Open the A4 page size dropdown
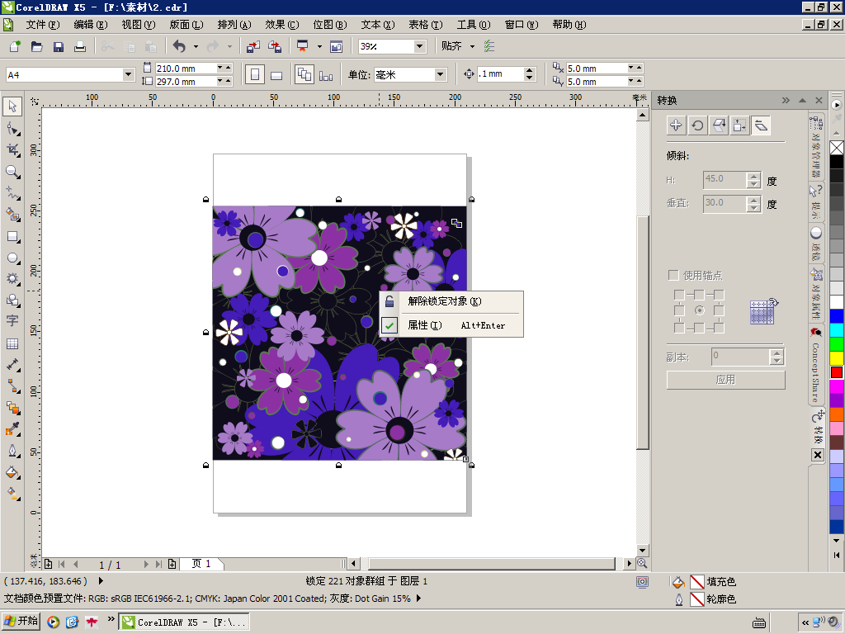 [128, 74]
